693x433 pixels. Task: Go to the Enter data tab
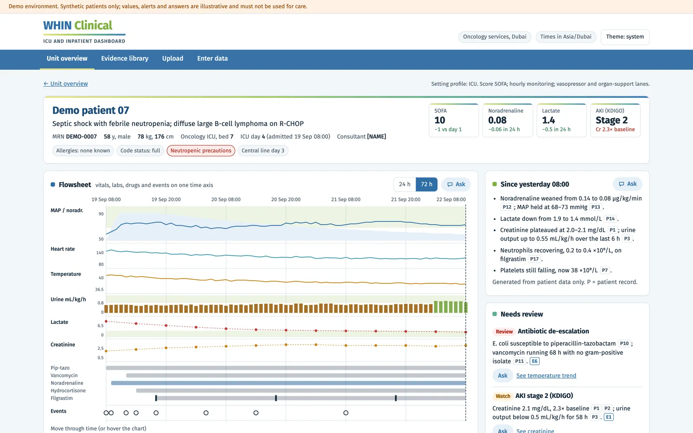point(212,59)
